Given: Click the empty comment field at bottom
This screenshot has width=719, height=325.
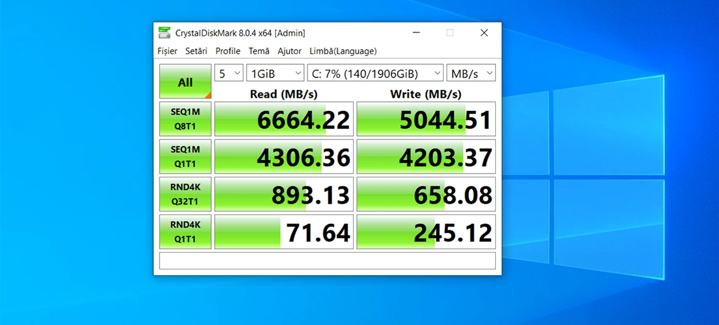Looking at the screenshot, I should (327, 260).
